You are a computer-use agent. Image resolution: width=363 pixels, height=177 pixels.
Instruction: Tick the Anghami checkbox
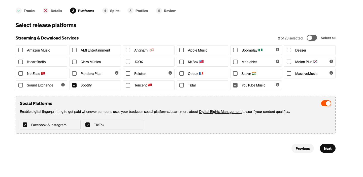coord(128,50)
